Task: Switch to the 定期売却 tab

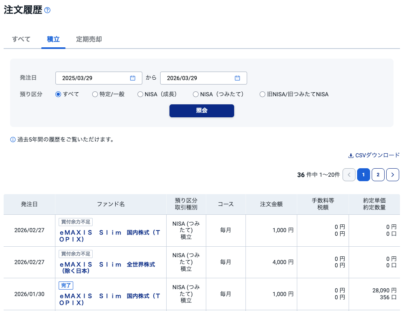Action: (89, 39)
